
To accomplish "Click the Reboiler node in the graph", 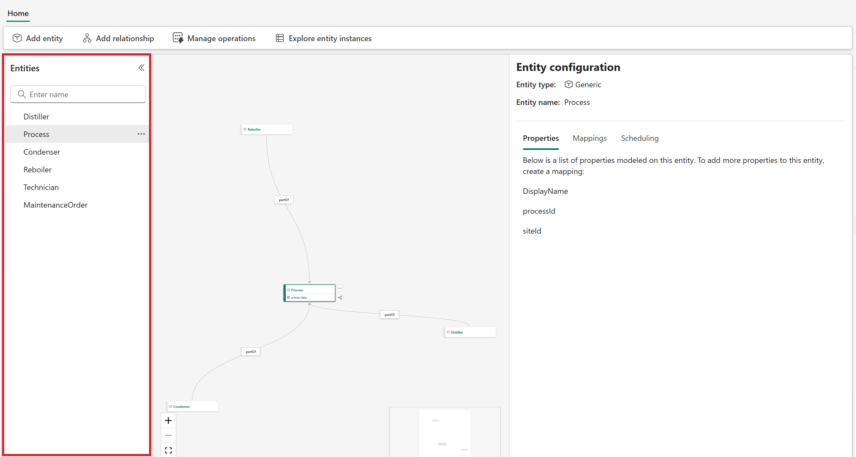I will 267,130.
